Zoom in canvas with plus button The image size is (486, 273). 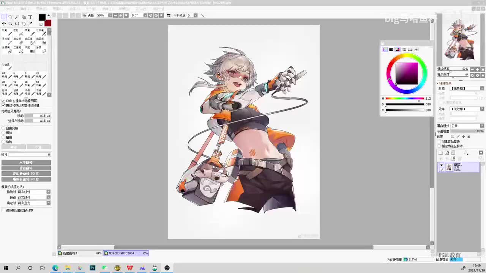pos(121,16)
